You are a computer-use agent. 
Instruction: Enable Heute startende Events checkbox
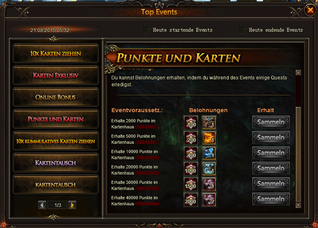point(145,30)
